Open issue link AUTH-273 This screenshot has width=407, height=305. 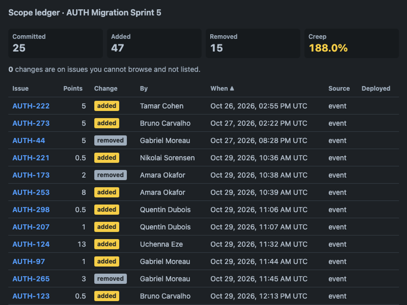[x=31, y=123]
